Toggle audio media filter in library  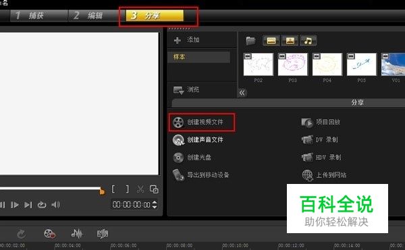(308, 40)
